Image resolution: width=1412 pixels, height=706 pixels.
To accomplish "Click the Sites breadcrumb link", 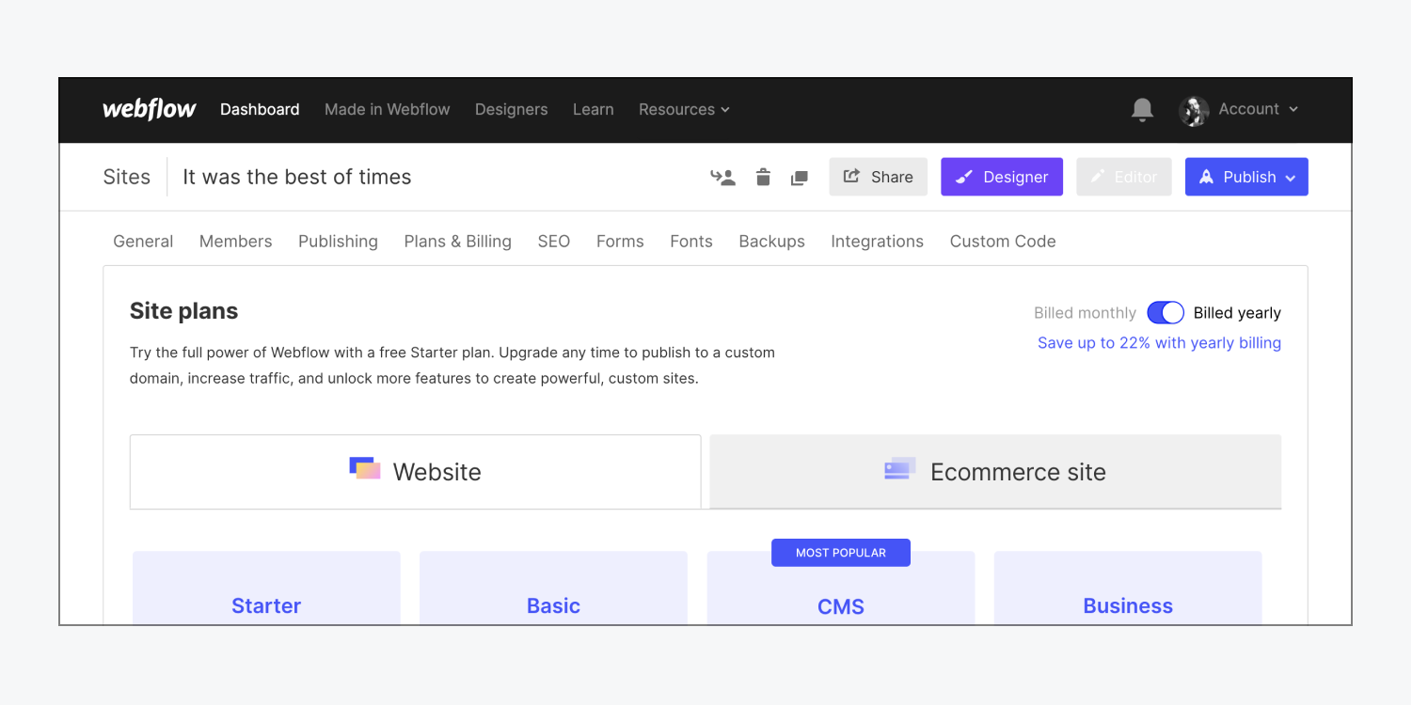I will tap(126, 177).
